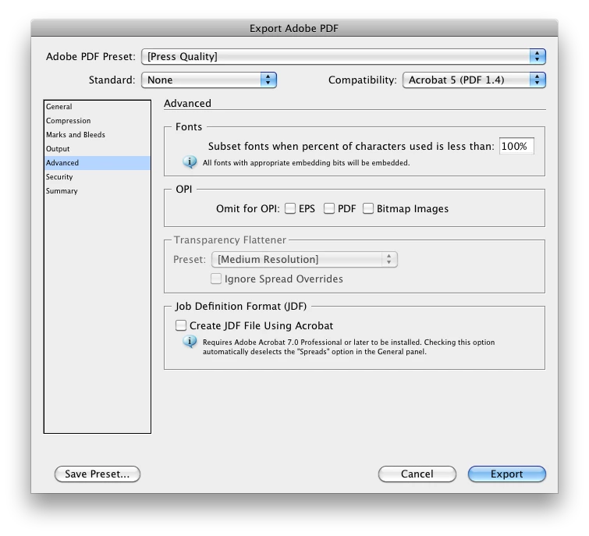
Task: Click the 'All fonts with appropriate embedding' note
Action: point(306,162)
